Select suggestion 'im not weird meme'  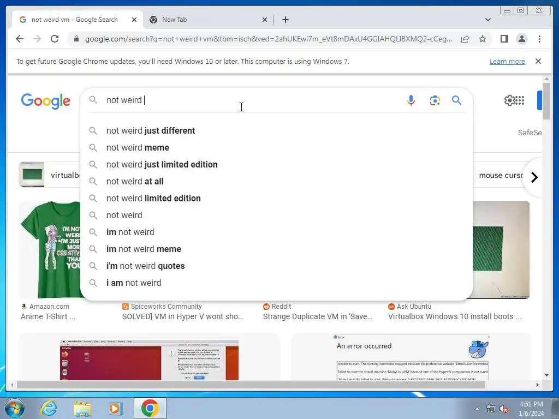(276, 249)
